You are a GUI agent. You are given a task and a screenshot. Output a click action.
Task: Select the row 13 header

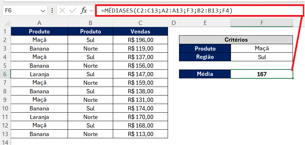click(5, 134)
